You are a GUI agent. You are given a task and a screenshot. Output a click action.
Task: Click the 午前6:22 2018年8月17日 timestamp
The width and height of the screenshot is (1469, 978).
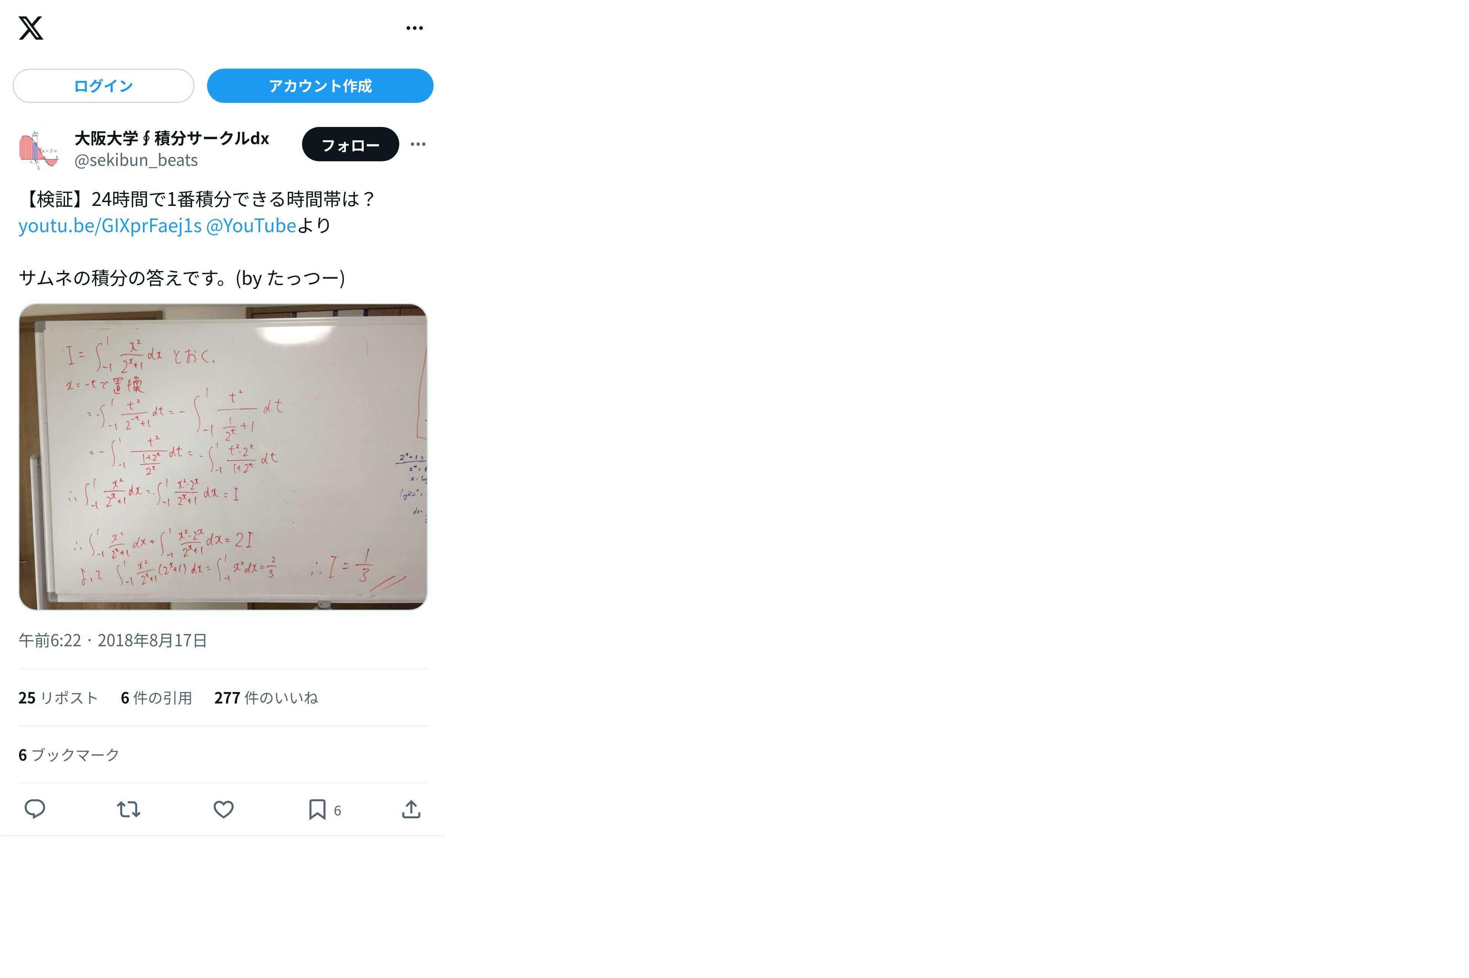[x=113, y=641]
